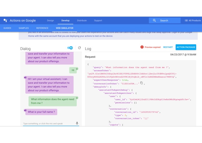Focus the Search field
The width and height of the screenshot is (202, 143).
coord(165,21)
